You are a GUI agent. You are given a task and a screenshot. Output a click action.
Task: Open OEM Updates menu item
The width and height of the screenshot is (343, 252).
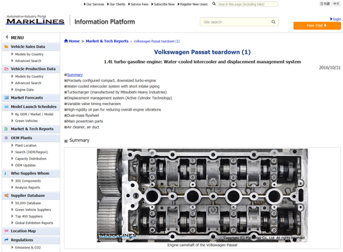(25, 166)
